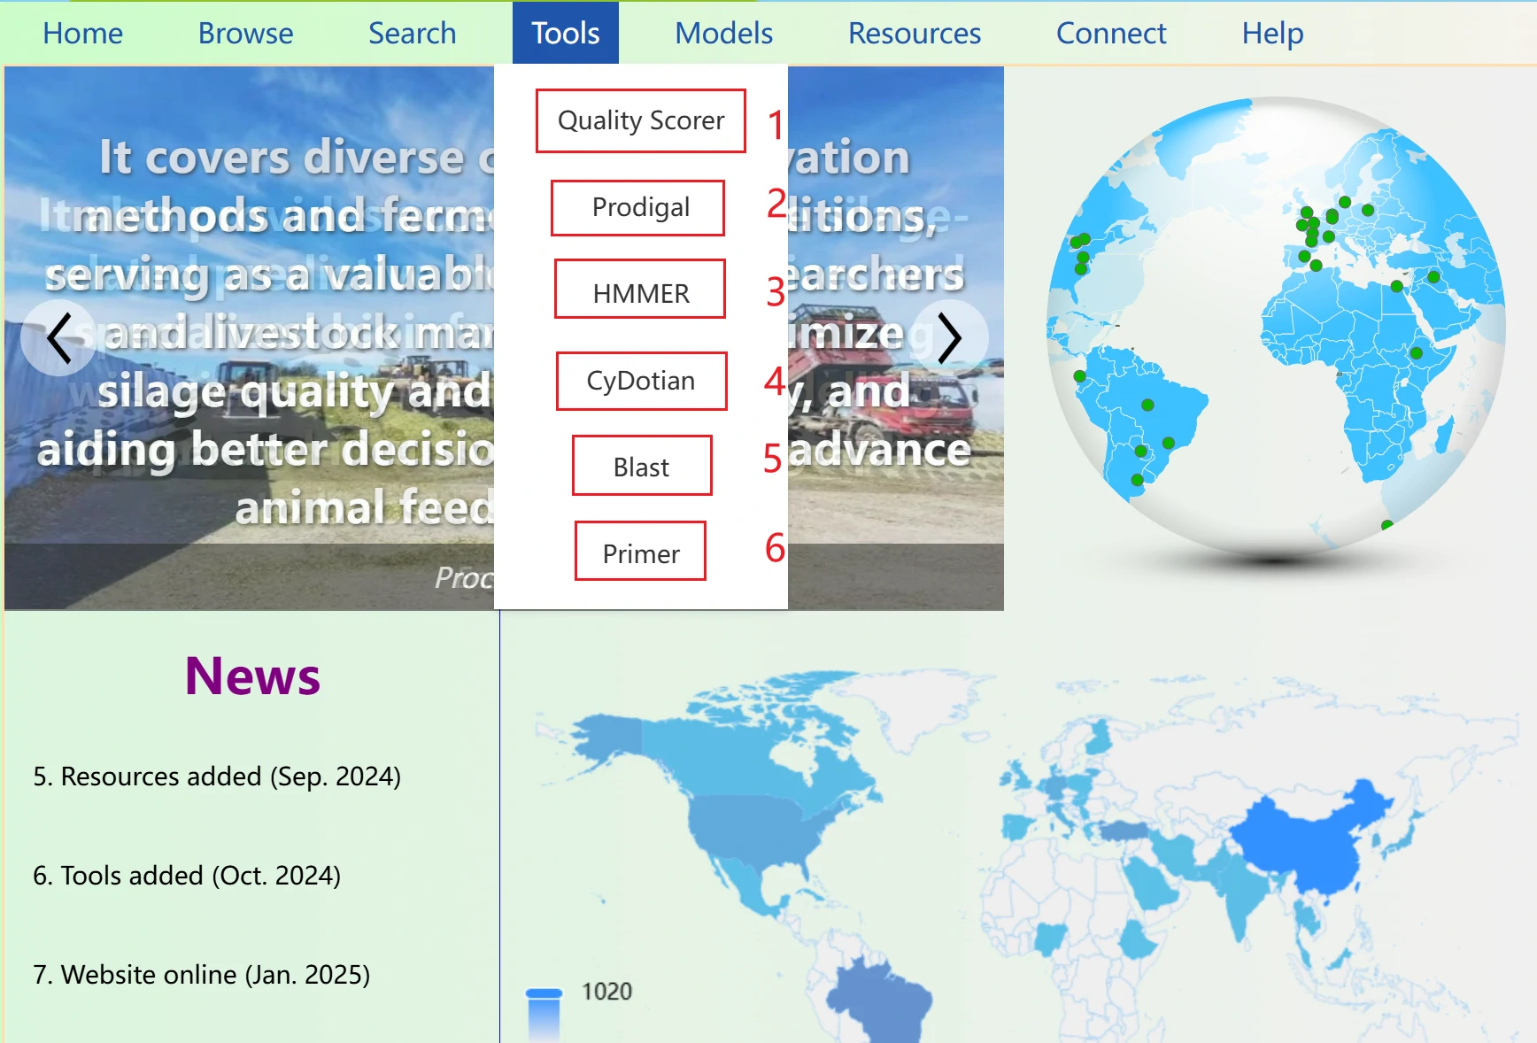Open the Models dropdown
Image resolution: width=1537 pixels, height=1043 pixels.
pos(723,33)
